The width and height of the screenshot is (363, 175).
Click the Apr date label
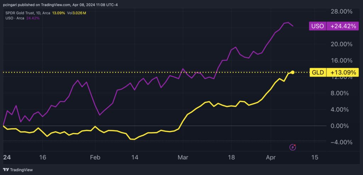tap(270, 158)
